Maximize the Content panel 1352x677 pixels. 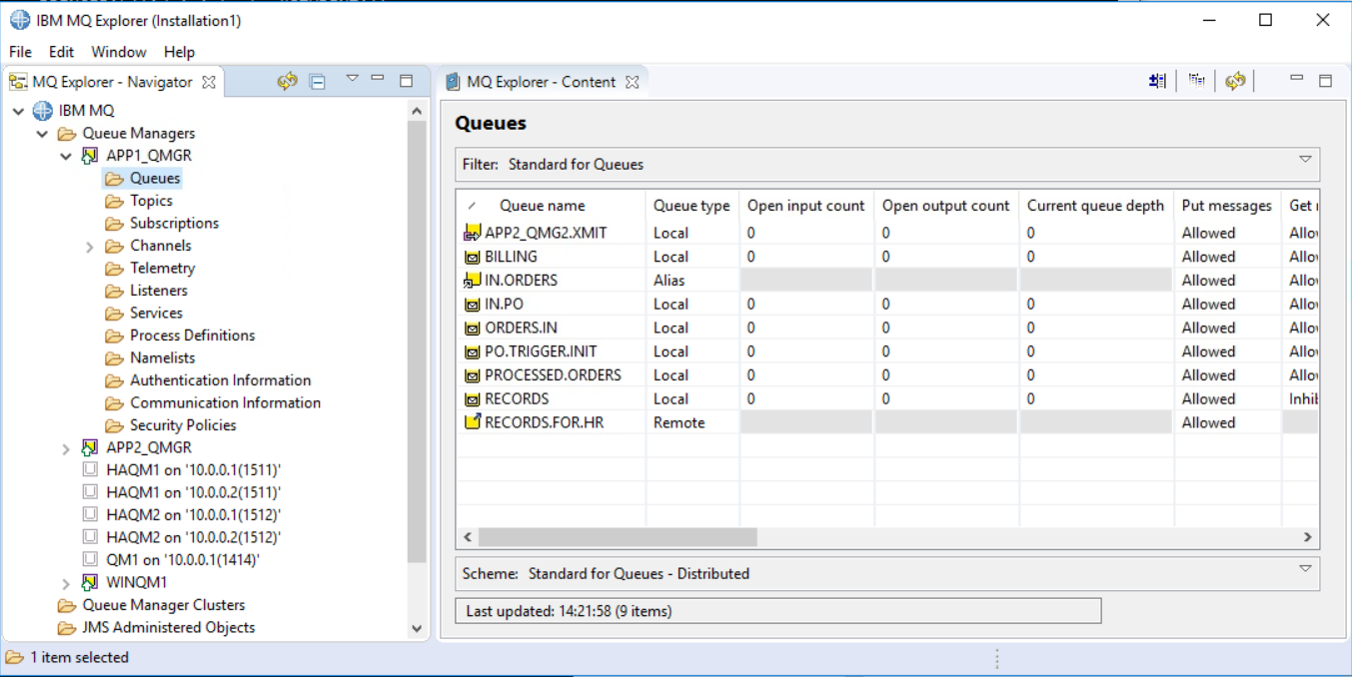[1326, 81]
